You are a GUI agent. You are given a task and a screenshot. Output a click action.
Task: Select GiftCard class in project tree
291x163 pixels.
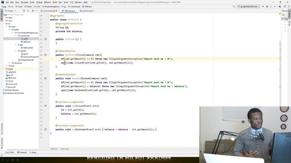(x=25, y=42)
